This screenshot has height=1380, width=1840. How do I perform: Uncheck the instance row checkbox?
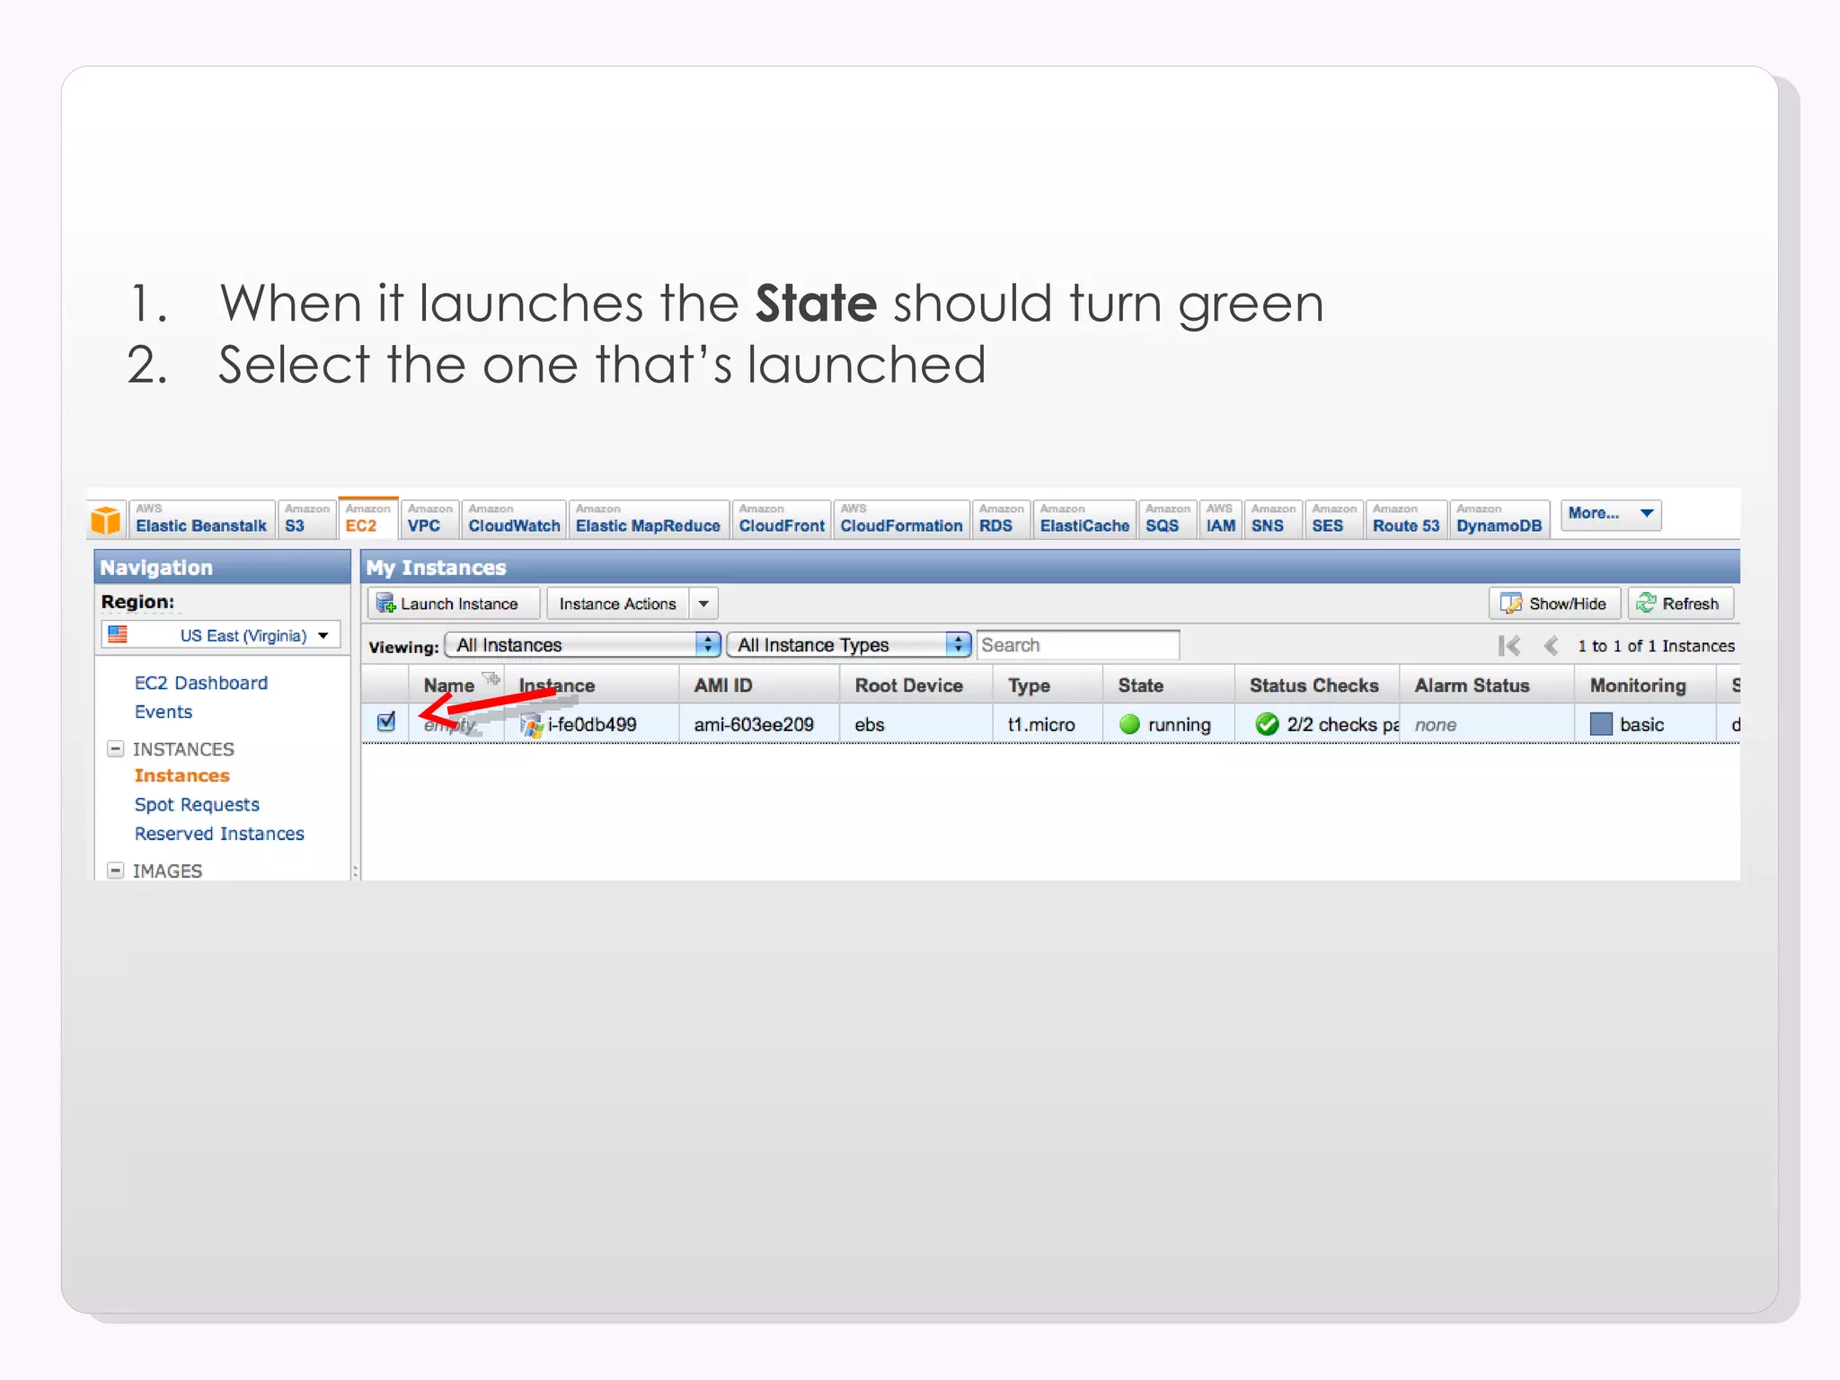pyautogui.click(x=386, y=721)
